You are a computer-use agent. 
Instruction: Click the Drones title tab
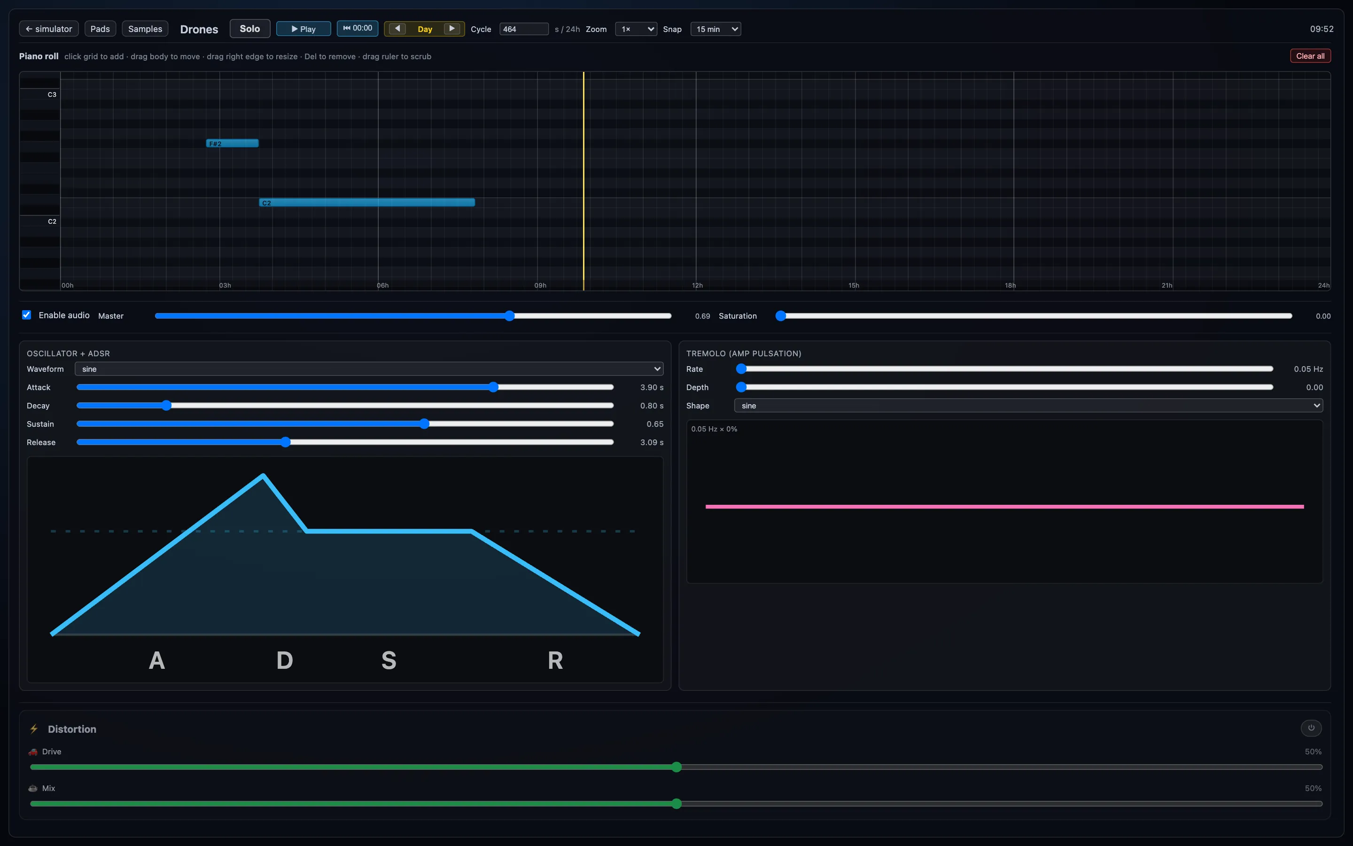(x=199, y=29)
